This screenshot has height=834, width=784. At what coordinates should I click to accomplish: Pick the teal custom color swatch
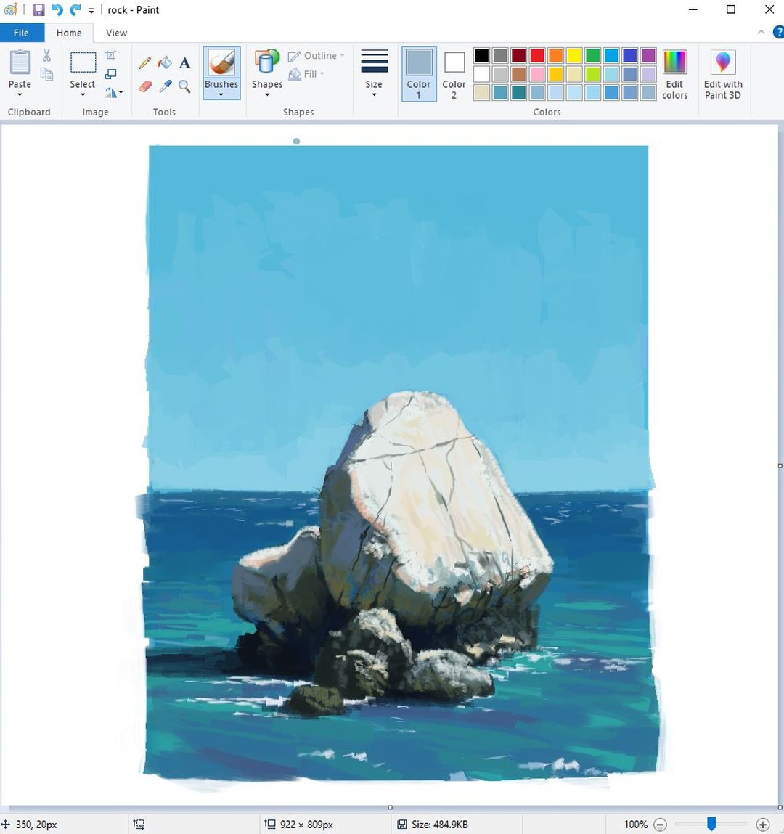pos(518,93)
